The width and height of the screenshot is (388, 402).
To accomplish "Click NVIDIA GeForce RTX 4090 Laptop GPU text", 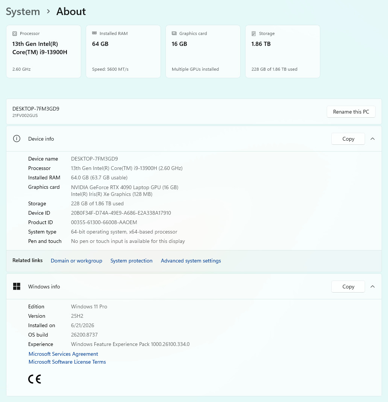I will tap(124, 187).
